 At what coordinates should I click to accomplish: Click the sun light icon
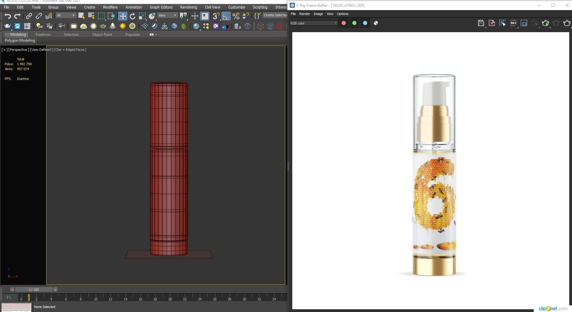tap(123, 26)
